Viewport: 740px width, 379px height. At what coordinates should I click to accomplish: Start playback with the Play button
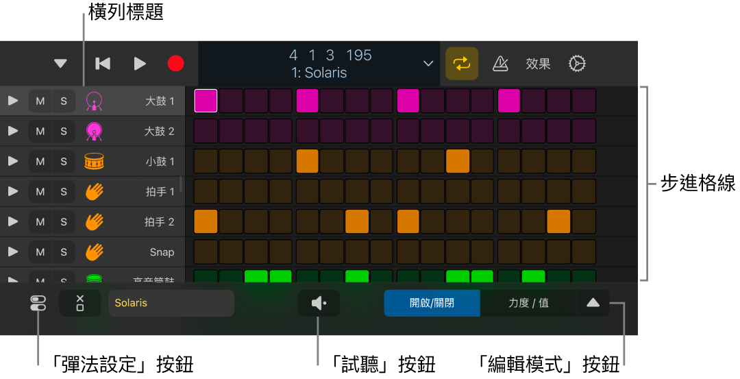[x=140, y=63]
